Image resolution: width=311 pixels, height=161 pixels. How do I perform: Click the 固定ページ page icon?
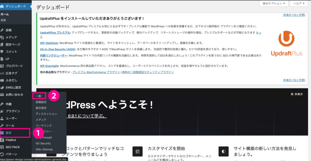point(2,45)
